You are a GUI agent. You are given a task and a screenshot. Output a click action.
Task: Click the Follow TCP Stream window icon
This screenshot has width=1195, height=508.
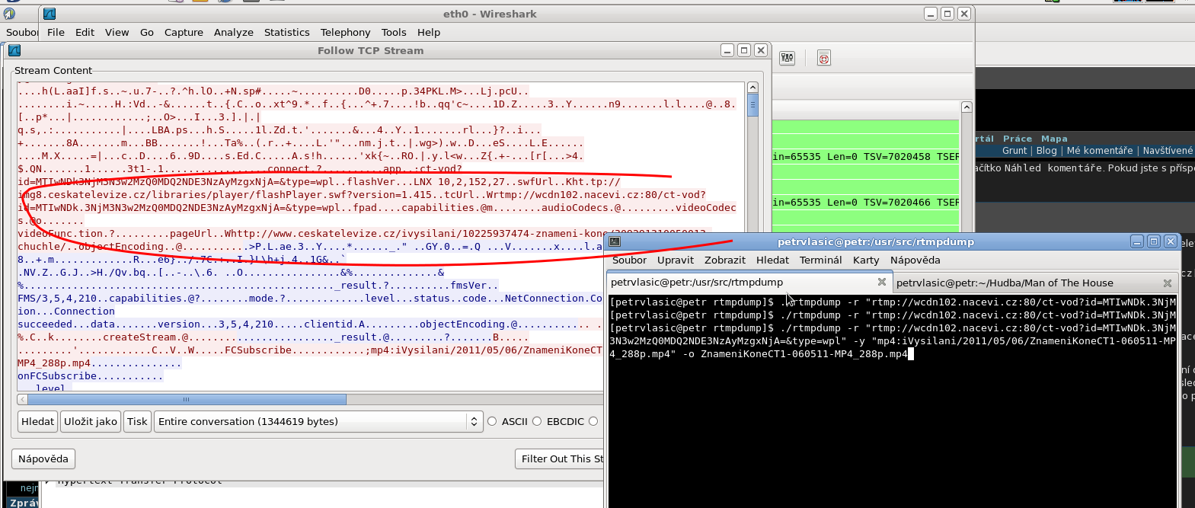[x=14, y=50]
